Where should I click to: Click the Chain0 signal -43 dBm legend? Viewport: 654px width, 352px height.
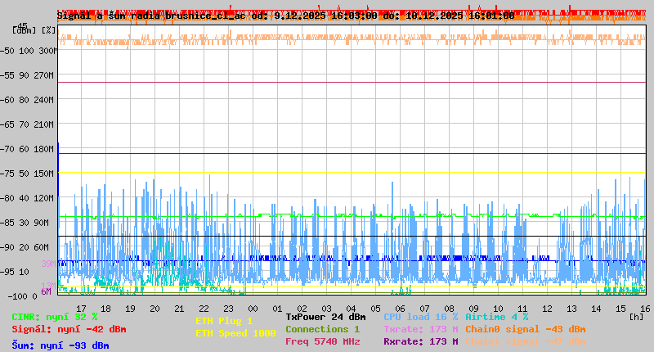click(526, 329)
